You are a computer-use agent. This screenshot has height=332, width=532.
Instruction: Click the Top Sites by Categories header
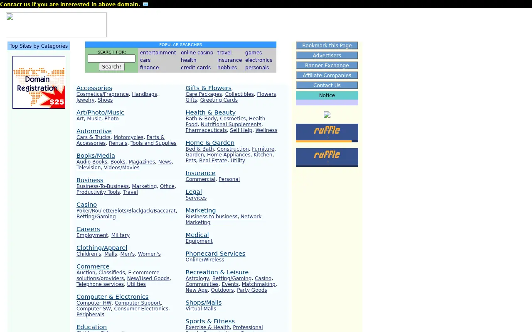[39, 46]
